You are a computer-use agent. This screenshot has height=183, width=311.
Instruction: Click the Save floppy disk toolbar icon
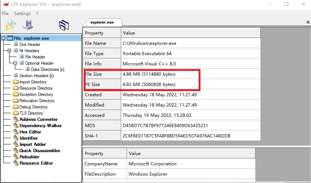pyautogui.click(x=28, y=25)
